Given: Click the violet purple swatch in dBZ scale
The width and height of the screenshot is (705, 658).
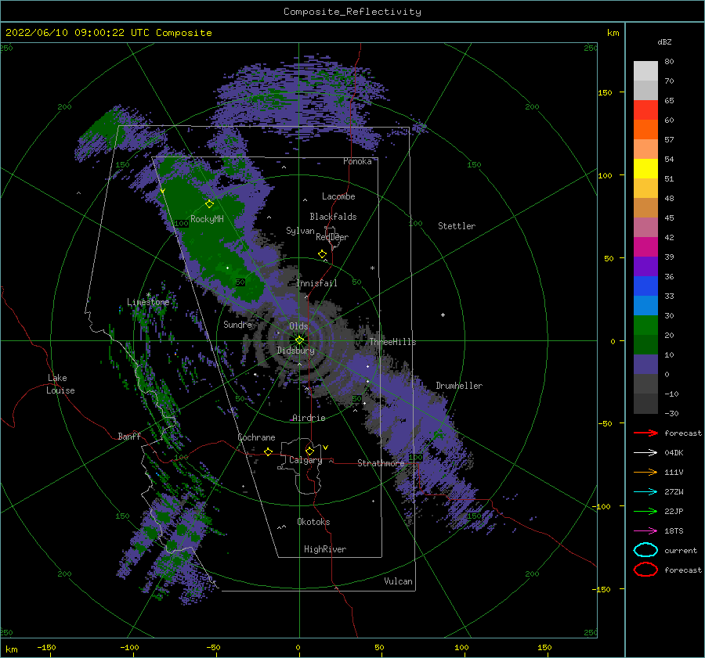Looking at the screenshot, I should 645,267.
